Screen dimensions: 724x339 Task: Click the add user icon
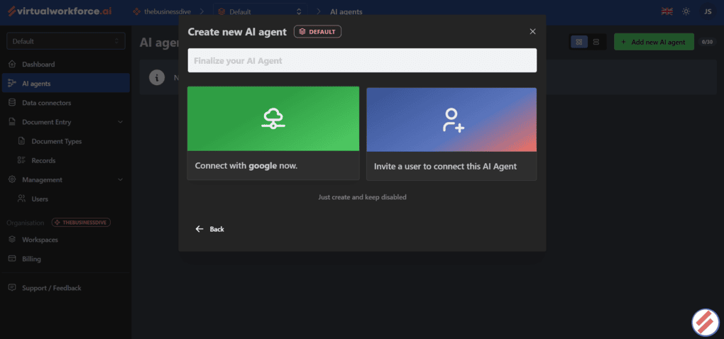tap(453, 120)
